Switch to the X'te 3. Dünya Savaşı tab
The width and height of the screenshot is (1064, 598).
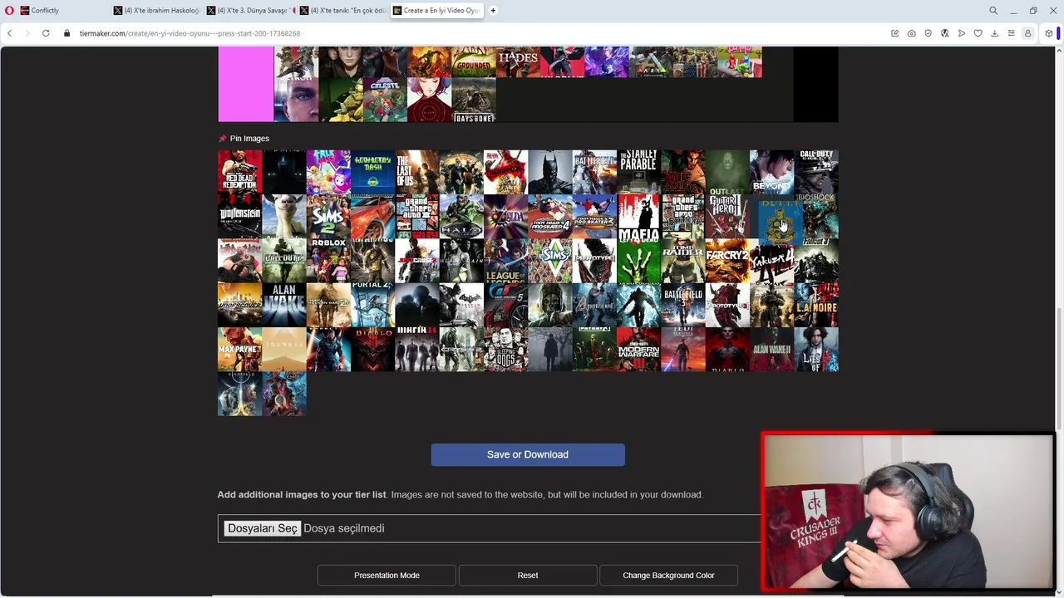249,11
